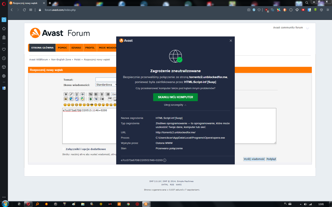Apply strikethrough formatting in the editor toolbar

pos(82,94)
